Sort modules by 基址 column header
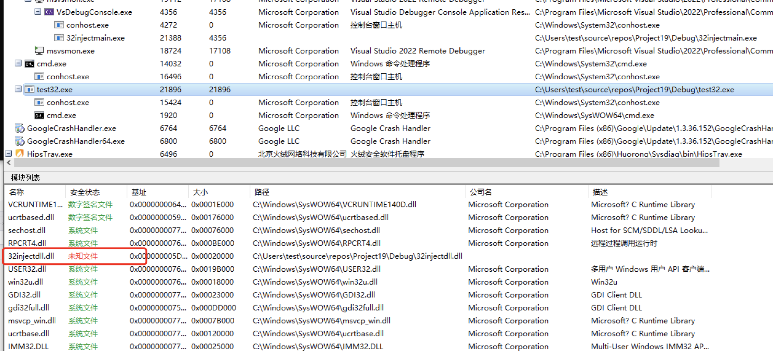773x351 pixels. click(139, 192)
